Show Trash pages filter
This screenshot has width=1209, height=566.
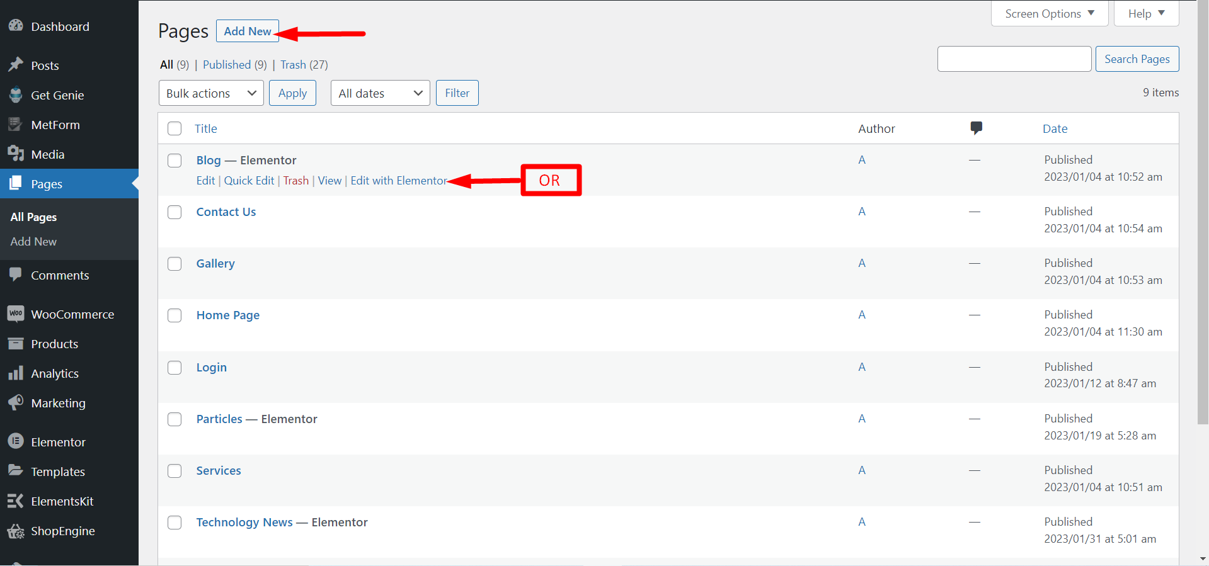coord(293,65)
